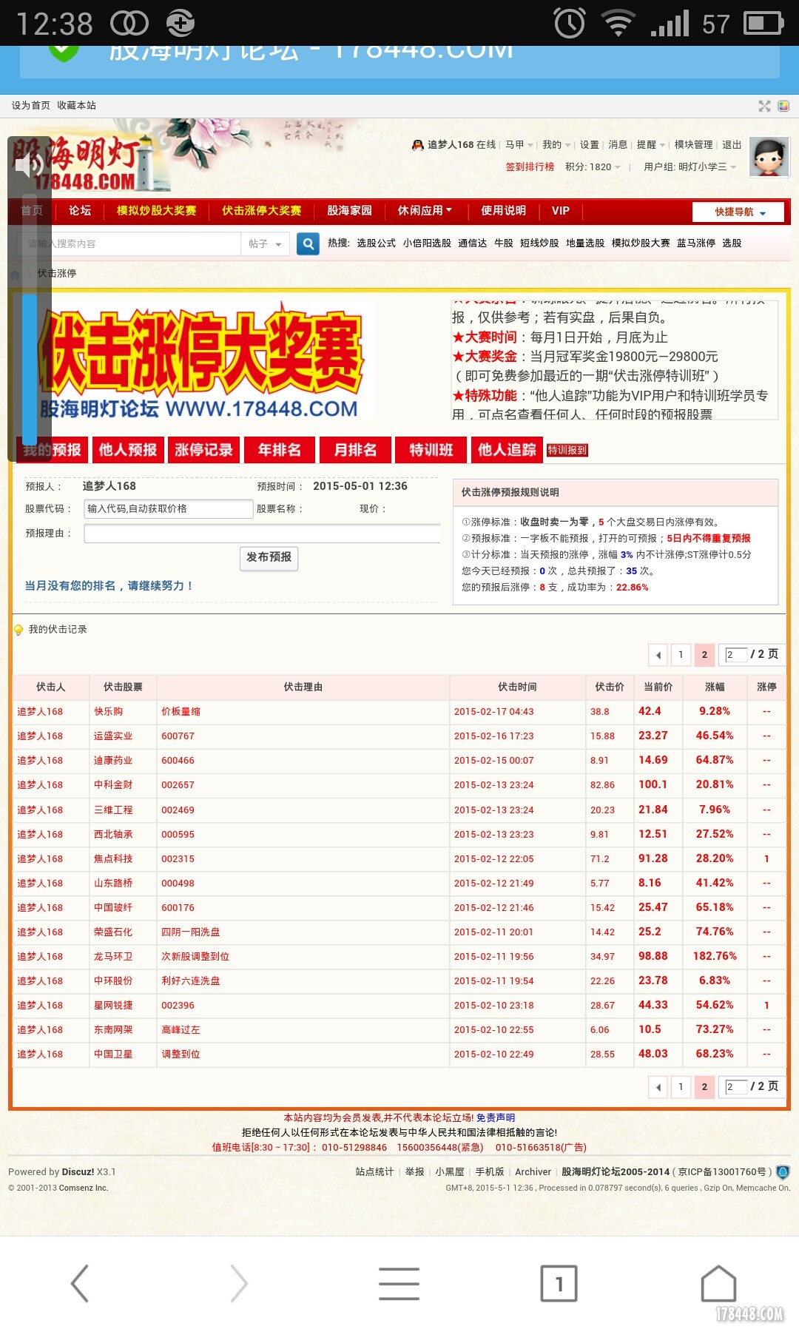
Task: Open the VIP menu item
Action: tap(561, 211)
